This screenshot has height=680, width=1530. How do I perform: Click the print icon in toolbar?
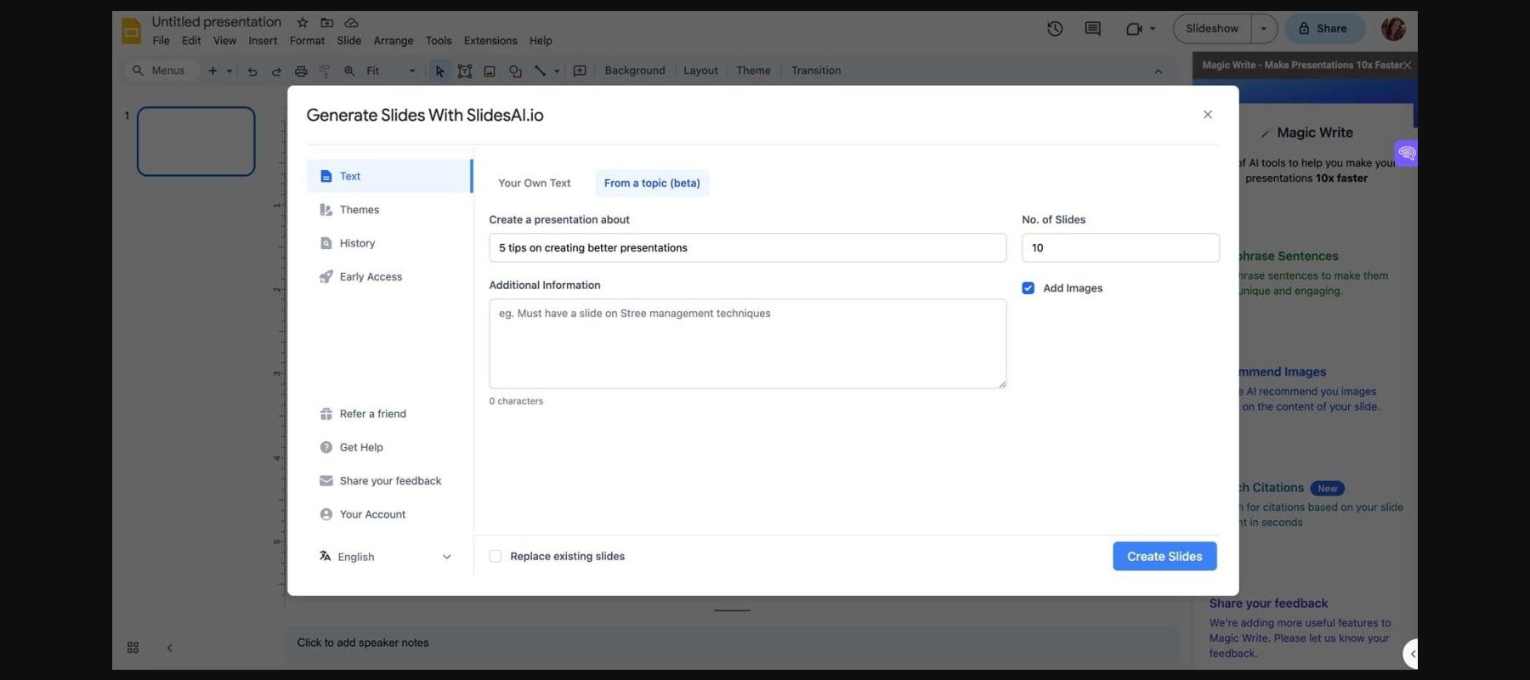[301, 71]
